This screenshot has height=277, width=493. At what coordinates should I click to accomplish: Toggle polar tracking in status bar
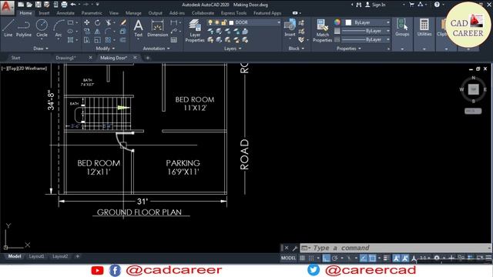pos(335,259)
